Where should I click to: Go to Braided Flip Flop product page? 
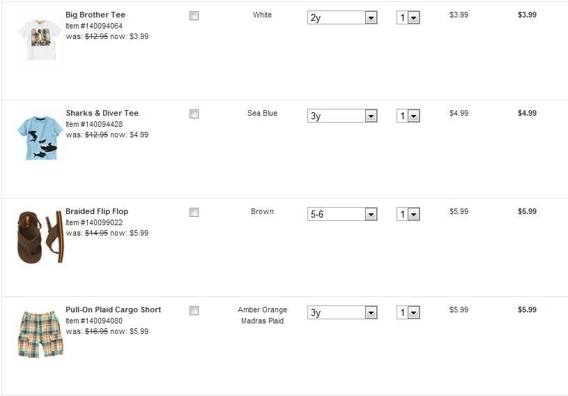pyautogui.click(x=97, y=211)
